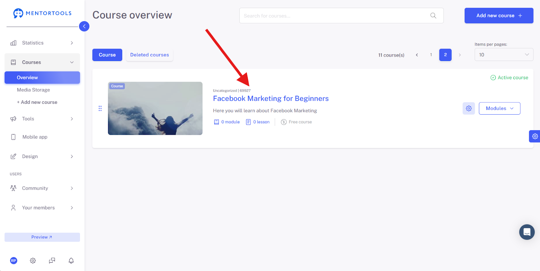Click the Community people icon
Viewport: 540px width, 271px height.
click(13, 188)
